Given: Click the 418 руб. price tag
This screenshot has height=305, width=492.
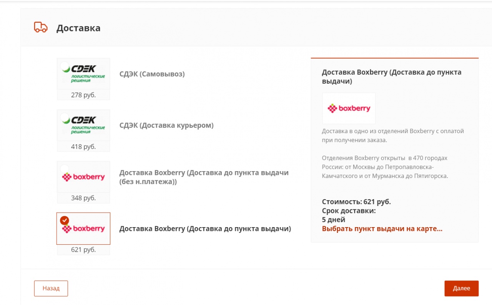Looking at the screenshot, I should pos(83,147).
